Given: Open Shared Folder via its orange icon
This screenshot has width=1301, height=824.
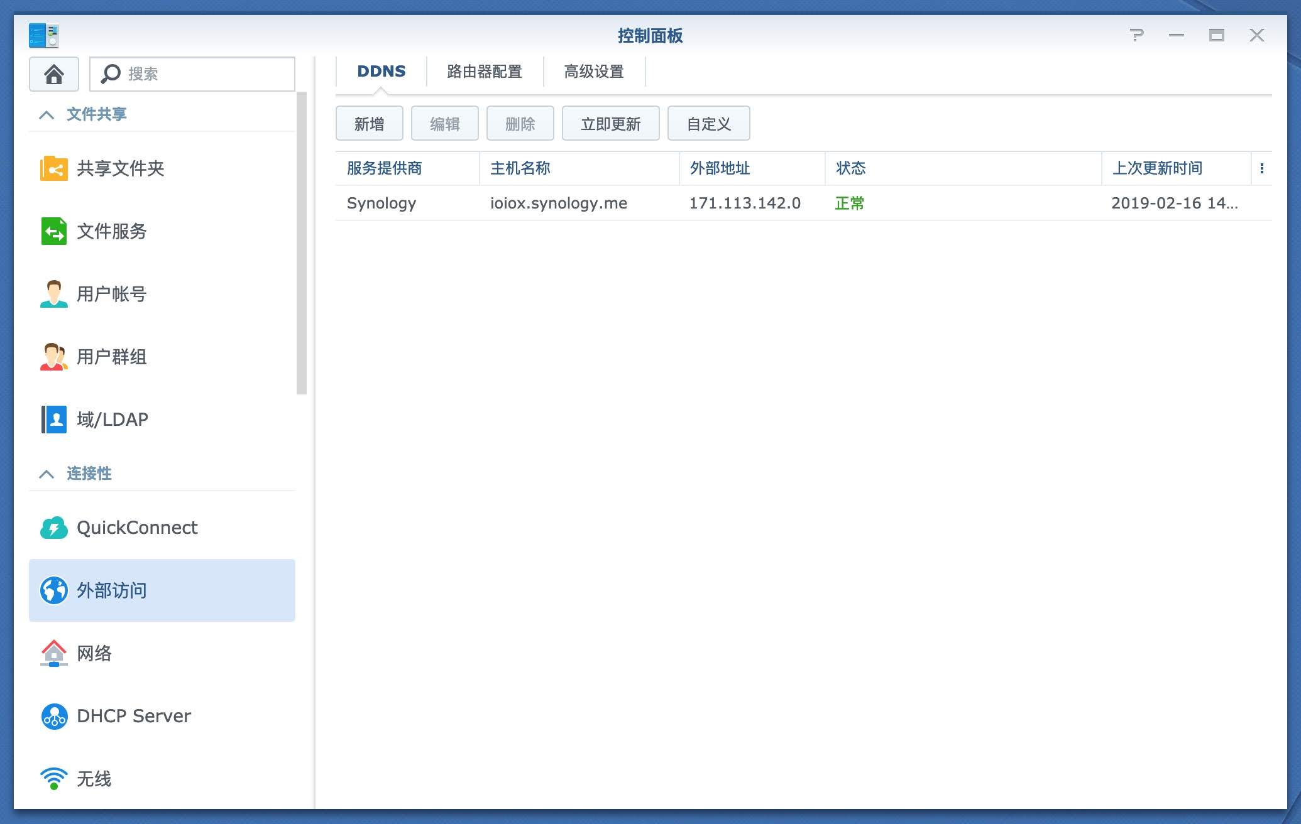Looking at the screenshot, I should click(54, 168).
